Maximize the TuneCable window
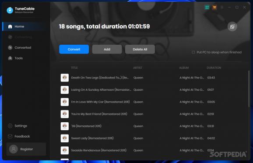 (237, 7)
